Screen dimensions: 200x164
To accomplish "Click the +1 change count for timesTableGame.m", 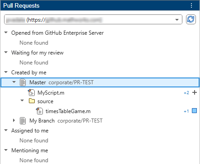I will 186,111.
